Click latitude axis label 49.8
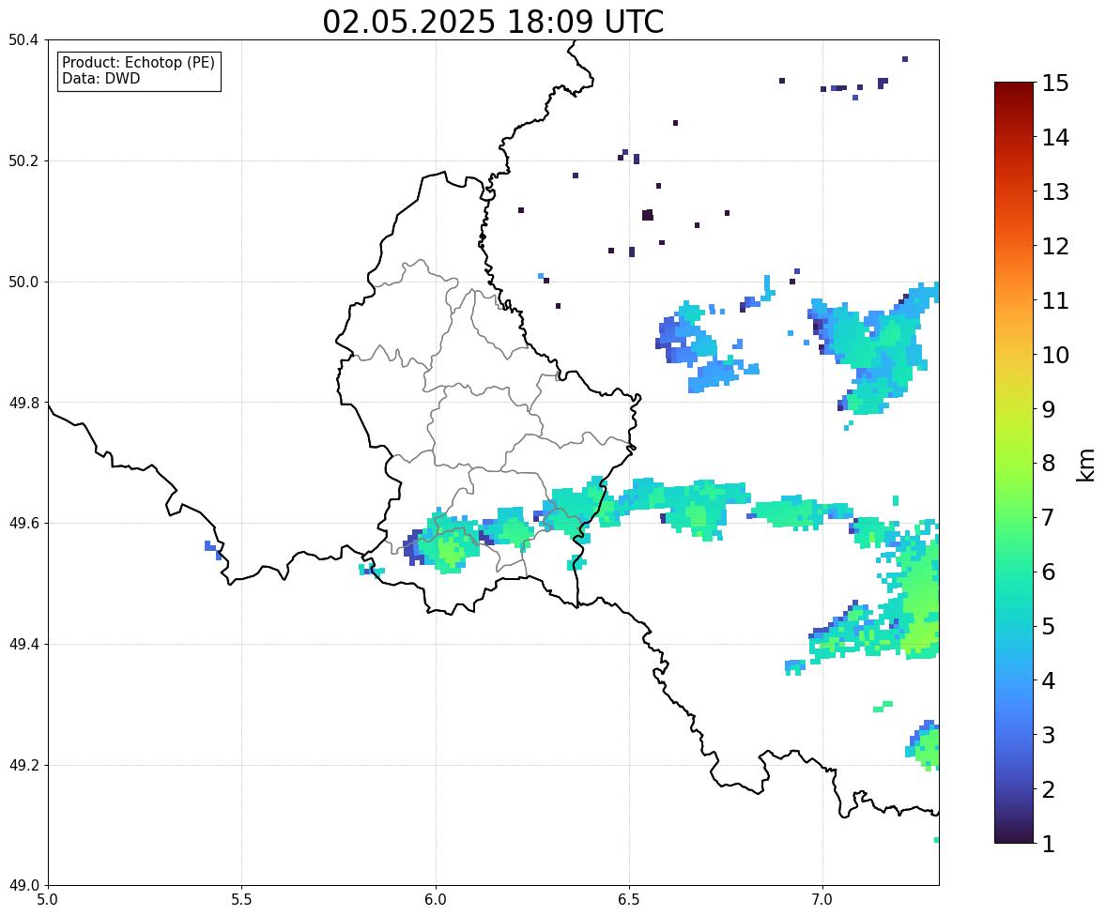The height and width of the screenshot is (916, 1106). [23, 403]
